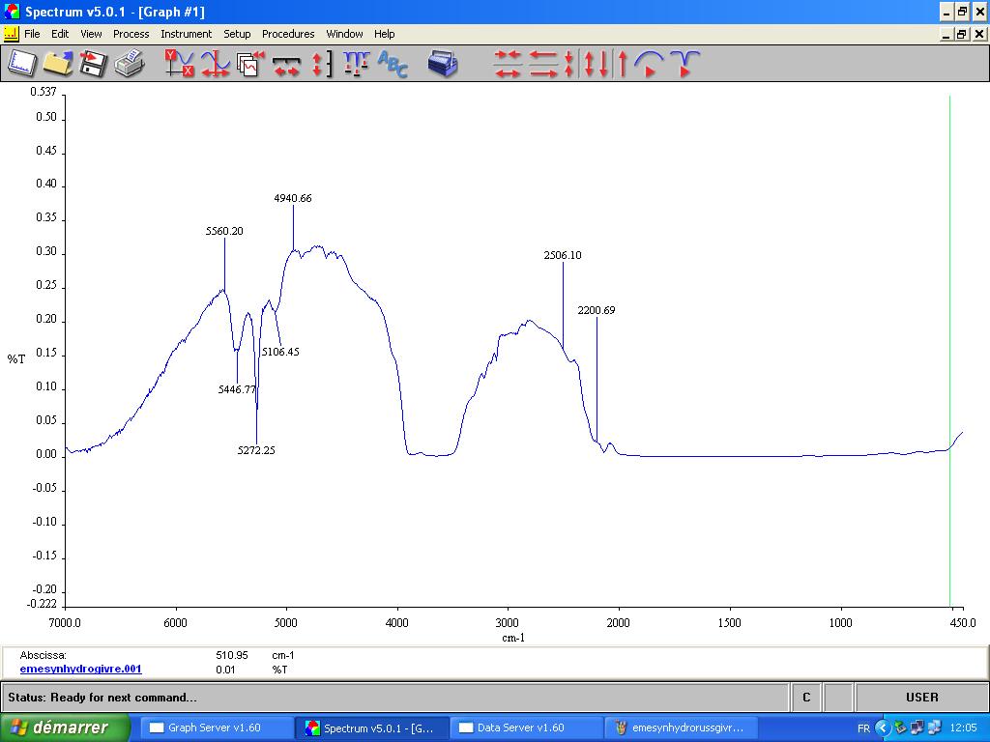
Task: Click the vertical cursor crosshair icon
Action: [215, 64]
